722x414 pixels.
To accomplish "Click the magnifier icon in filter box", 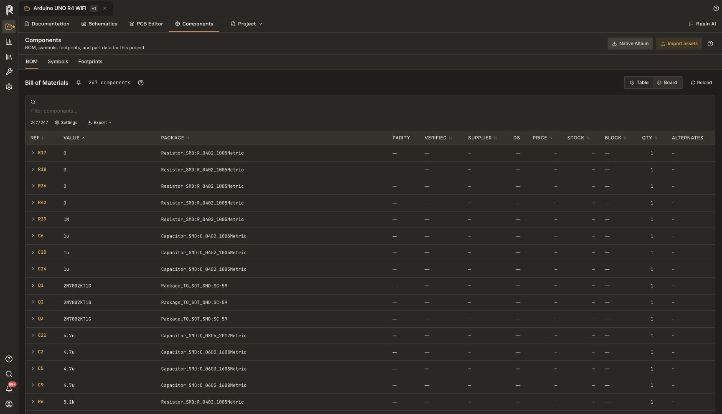I will point(33,102).
